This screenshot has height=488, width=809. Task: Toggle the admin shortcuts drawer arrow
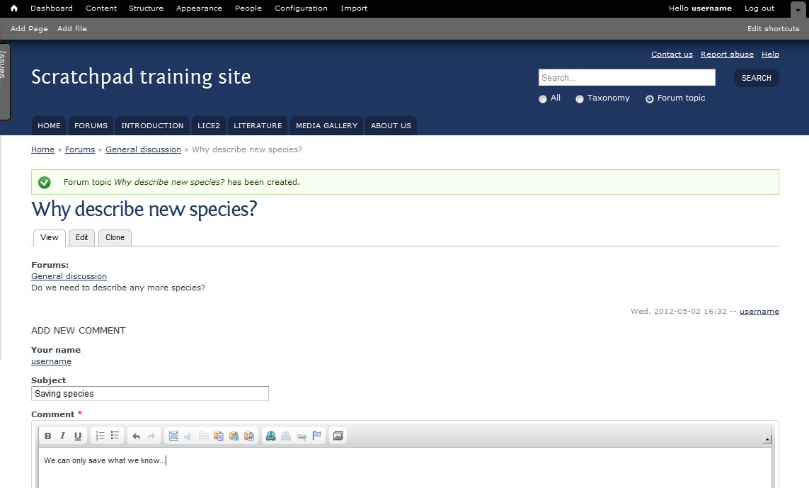point(798,9)
